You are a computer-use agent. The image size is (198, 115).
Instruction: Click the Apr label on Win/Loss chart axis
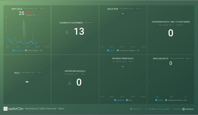pyautogui.click(x=157, y=97)
